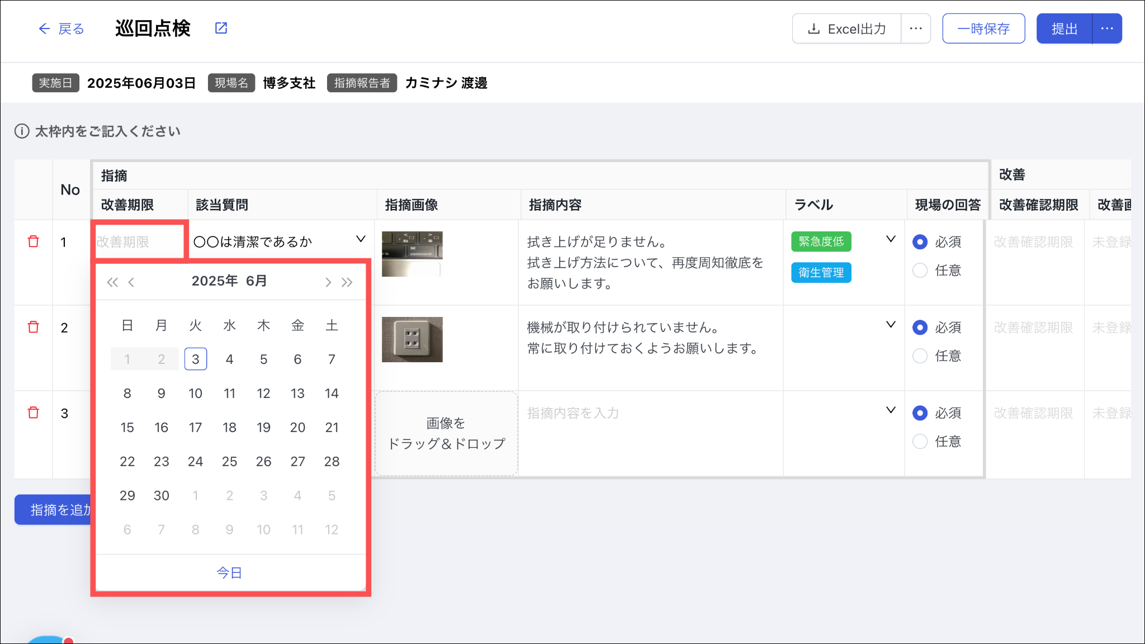Image resolution: width=1145 pixels, height=644 pixels.
Task: Open external link icon beside 巡回点検
Action: coord(221,28)
